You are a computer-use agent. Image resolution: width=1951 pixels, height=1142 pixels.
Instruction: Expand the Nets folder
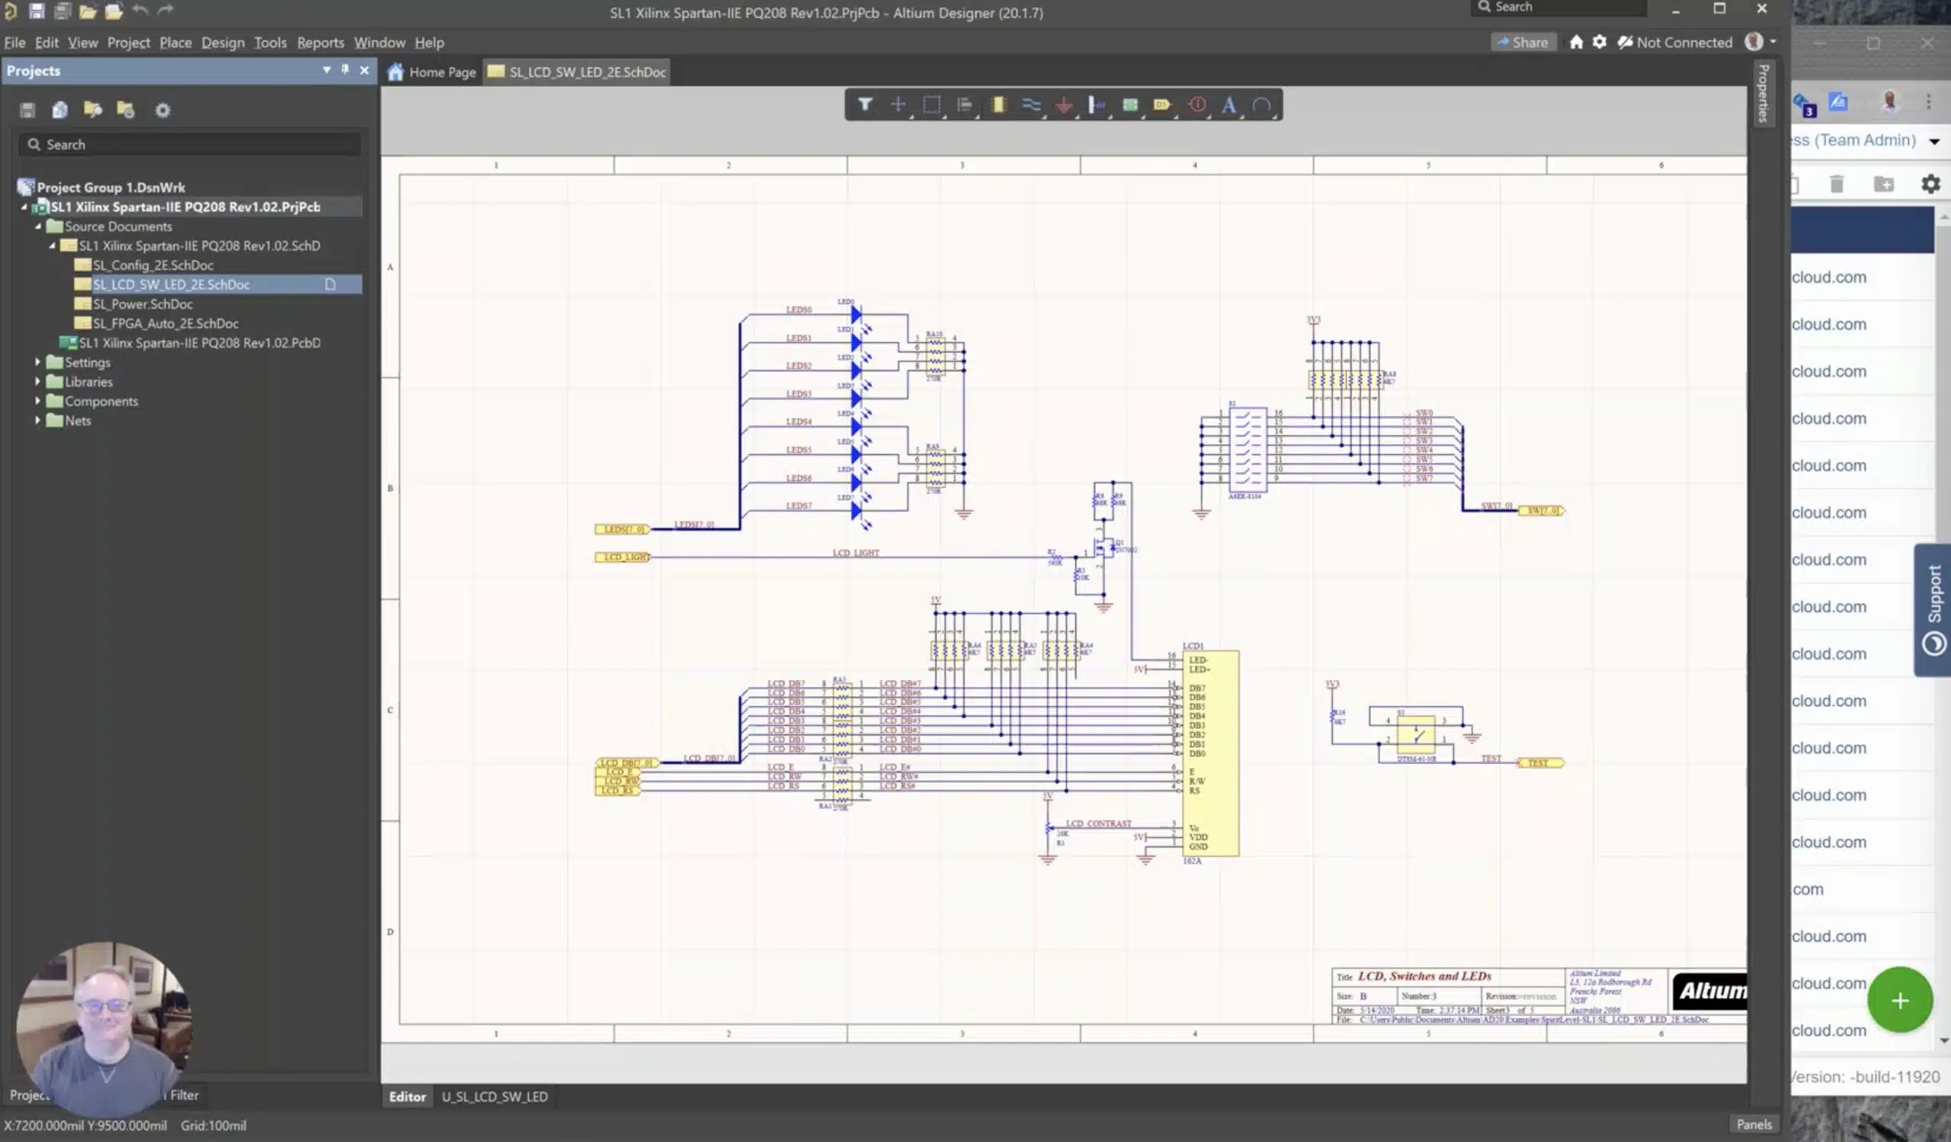point(37,419)
